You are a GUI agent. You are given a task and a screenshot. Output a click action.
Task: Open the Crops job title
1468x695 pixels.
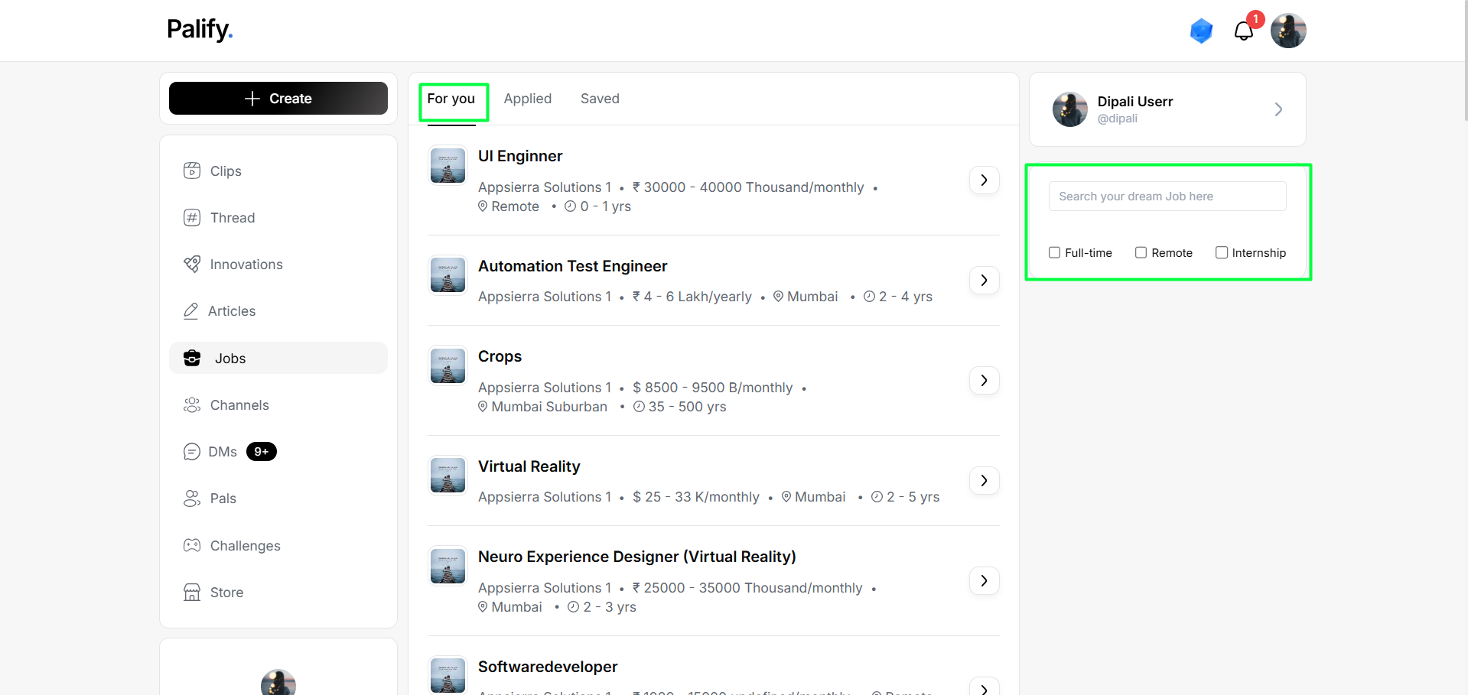point(500,356)
